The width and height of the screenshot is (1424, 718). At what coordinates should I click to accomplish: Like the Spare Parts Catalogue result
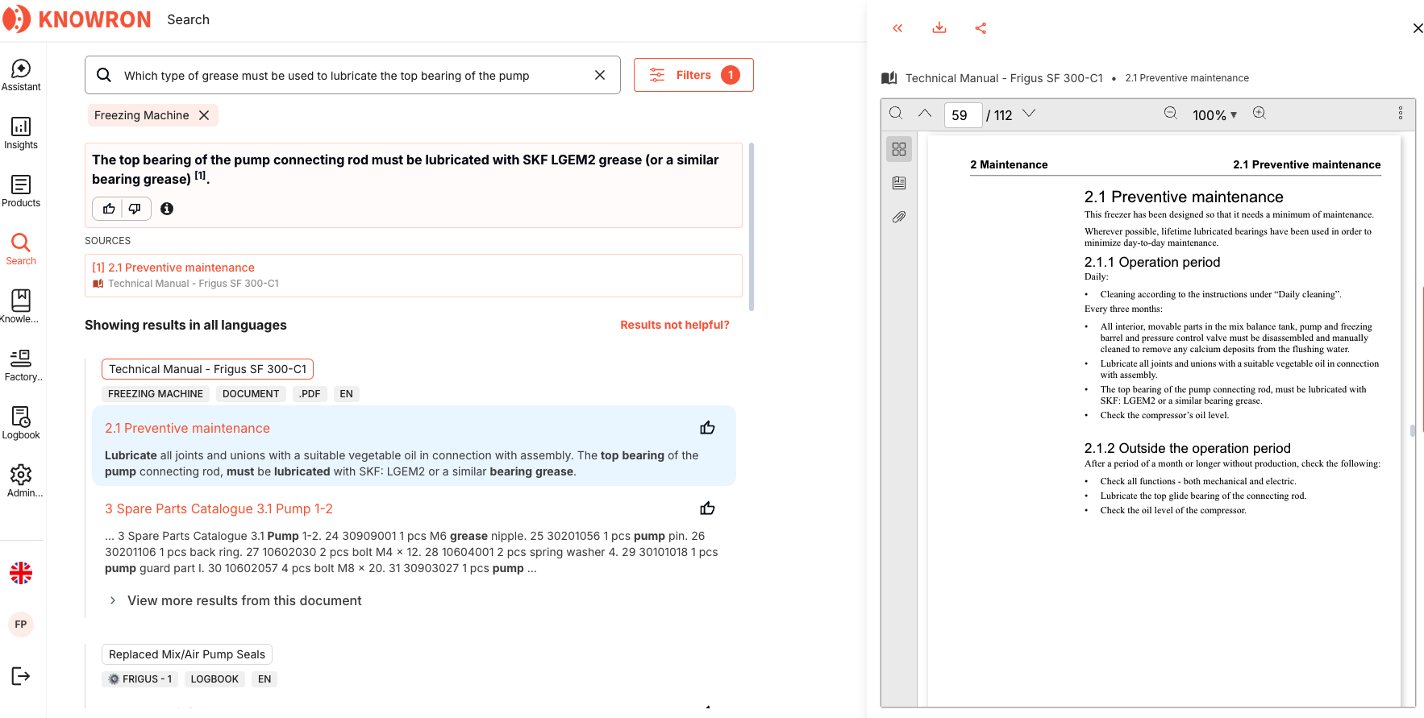707,508
